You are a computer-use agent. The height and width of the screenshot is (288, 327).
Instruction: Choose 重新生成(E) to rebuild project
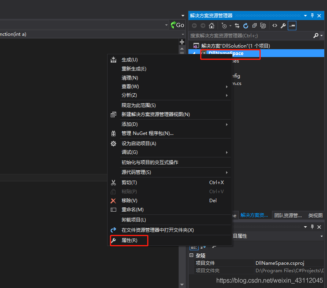point(134,69)
